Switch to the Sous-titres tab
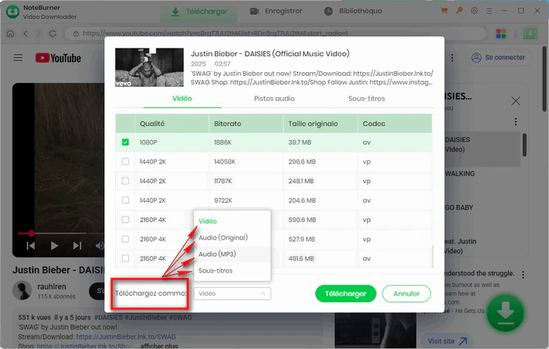This screenshot has width=549, height=349. [366, 99]
